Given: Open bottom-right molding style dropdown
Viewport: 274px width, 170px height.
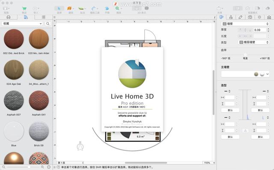Looking at the screenshot, I should pos(266,118).
